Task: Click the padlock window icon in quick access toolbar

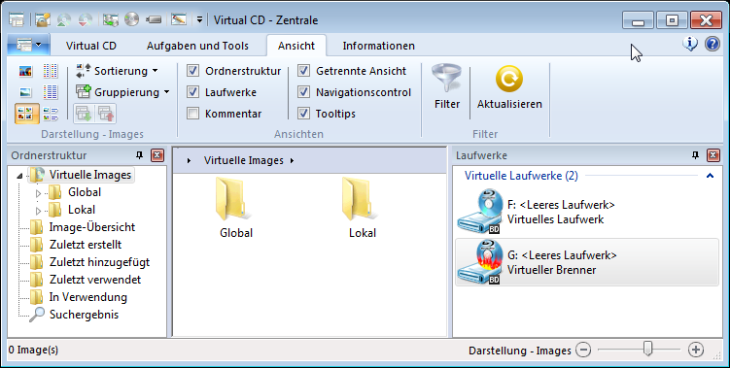Action: click(x=43, y=19)
